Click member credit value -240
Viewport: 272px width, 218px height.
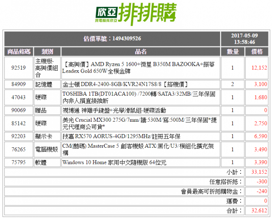(262, 191)
